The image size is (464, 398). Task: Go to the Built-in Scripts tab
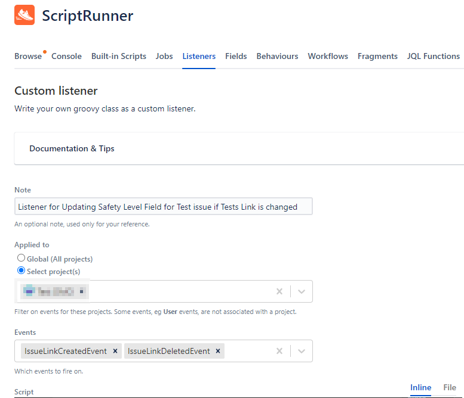click(119, 56)
